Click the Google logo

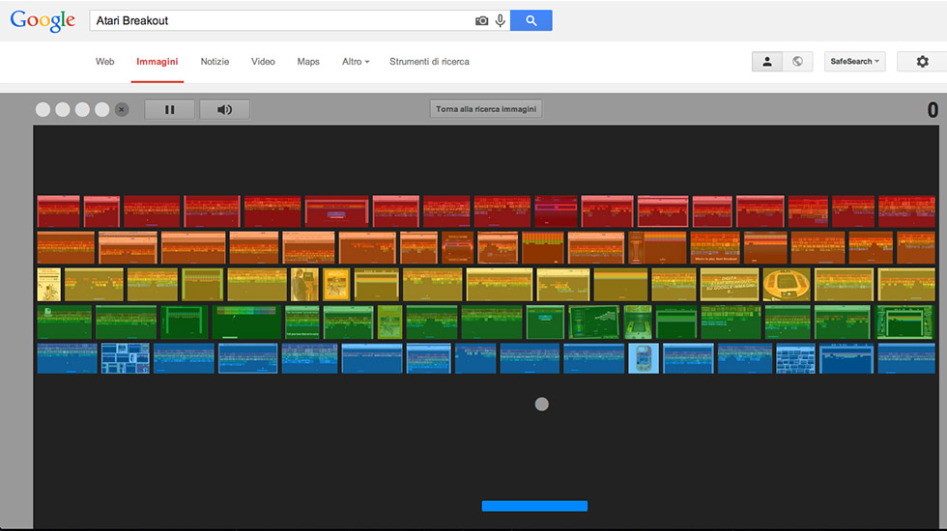(x=43, y=21)
